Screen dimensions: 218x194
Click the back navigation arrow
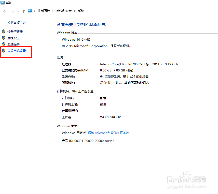(5, 11)
